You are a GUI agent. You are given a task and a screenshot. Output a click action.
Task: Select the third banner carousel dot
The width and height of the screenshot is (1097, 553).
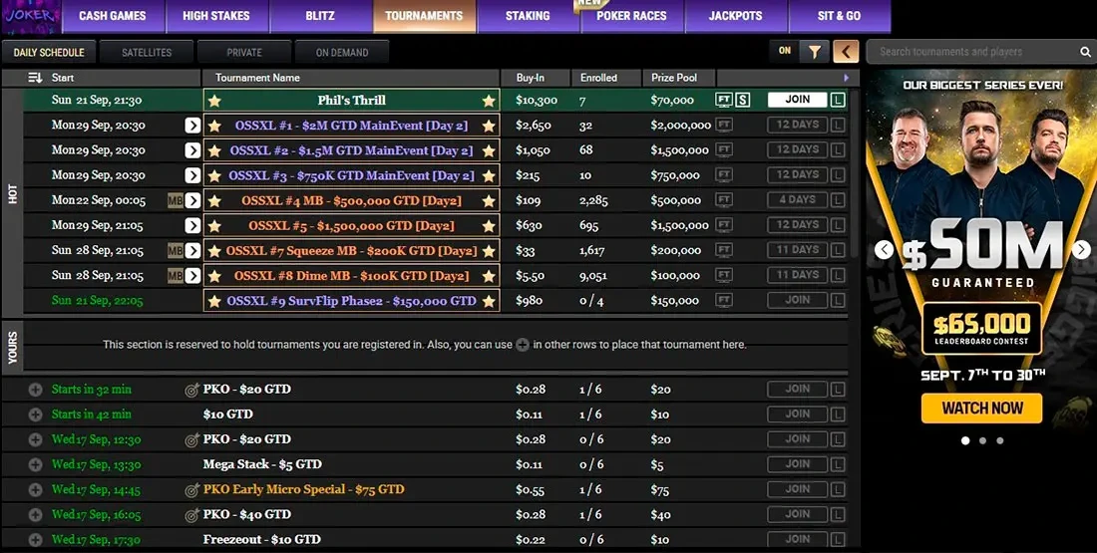(1000, 439)
